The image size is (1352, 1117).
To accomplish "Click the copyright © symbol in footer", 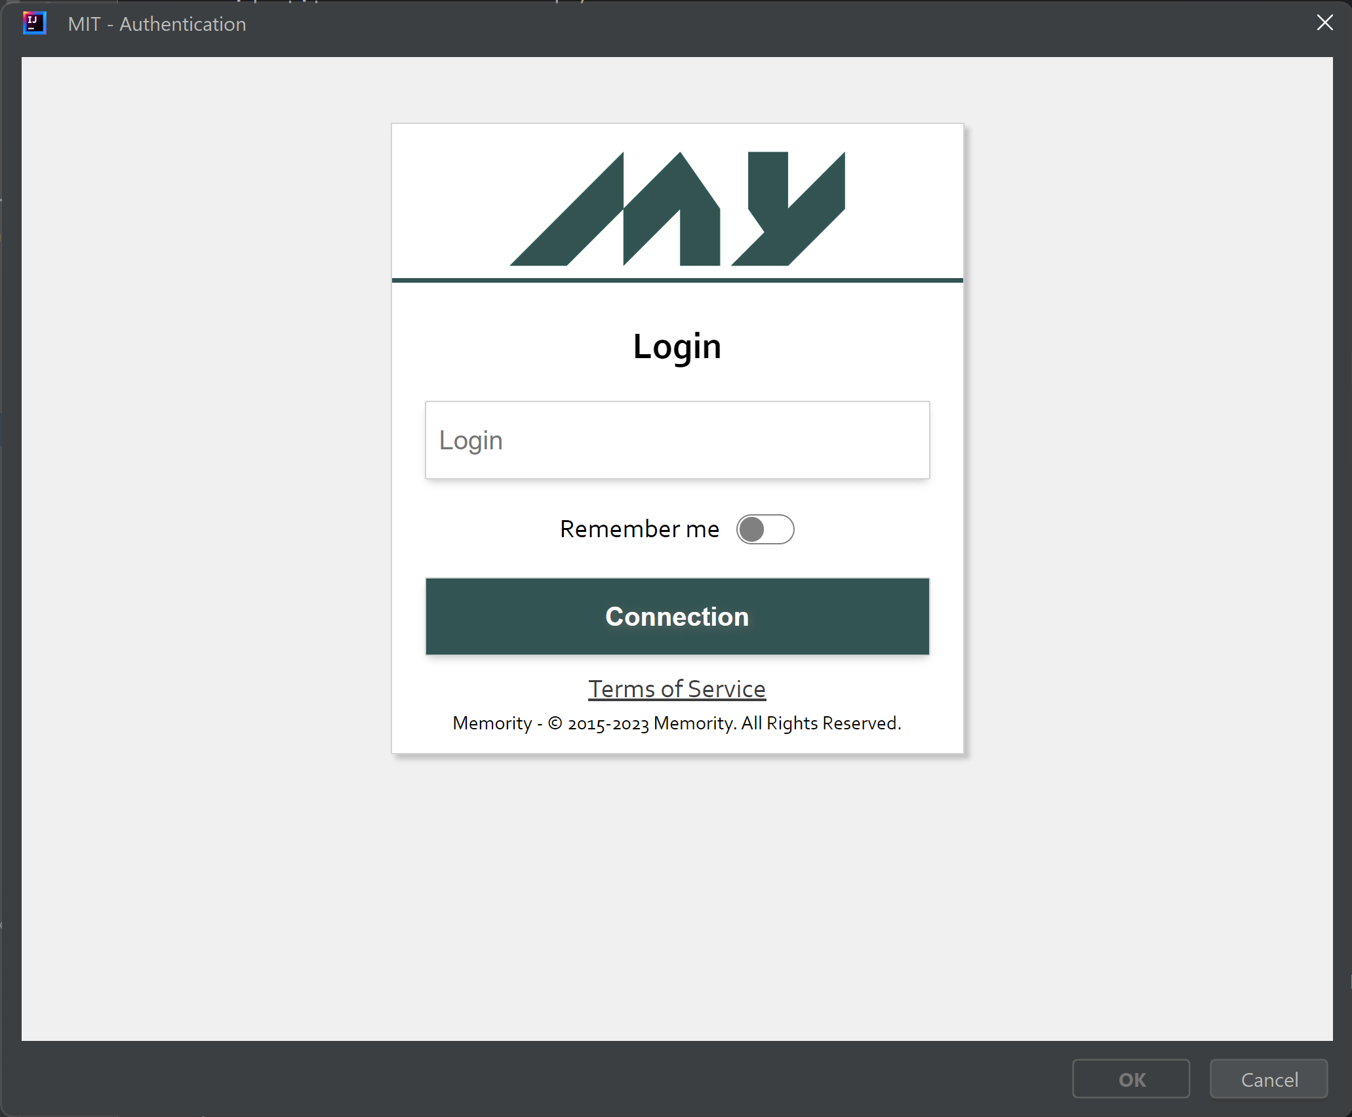I will 555,723.
